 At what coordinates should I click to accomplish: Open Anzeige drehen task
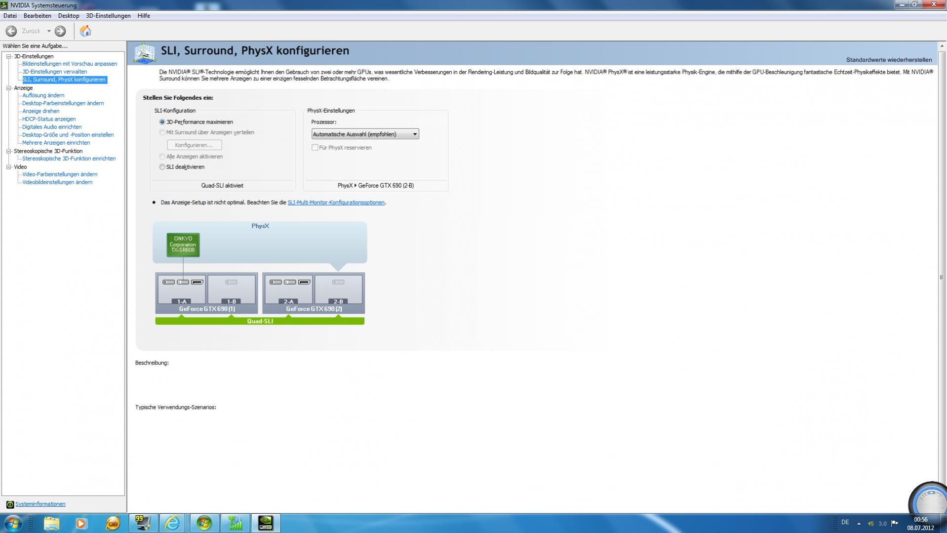coord(40,111)
